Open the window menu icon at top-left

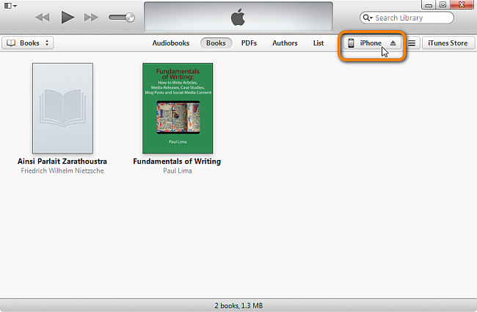[10, 6]
